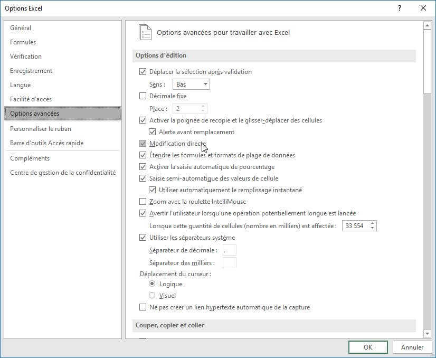Screen dimensions: 436x358
Task: Click the 33 554 cell quantity field
Action: (x=356, y=226)
